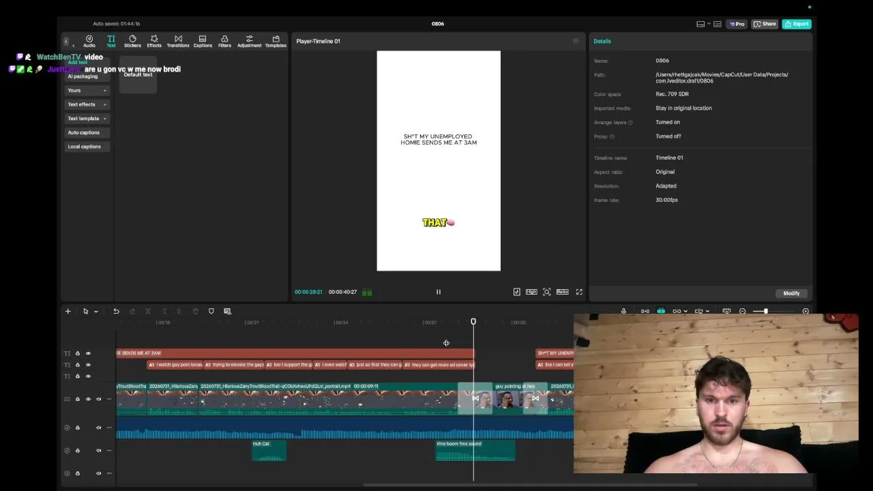Hide the third text track
The image size is (873, 491).
[x=88, y=376]
